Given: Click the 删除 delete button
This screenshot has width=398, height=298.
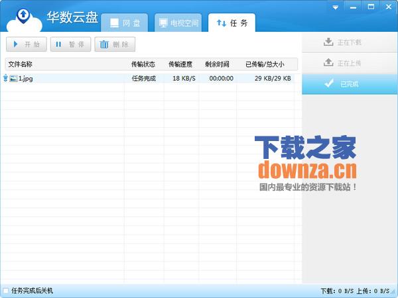Looking at the screenshot, I should click(x=115, y=44).
